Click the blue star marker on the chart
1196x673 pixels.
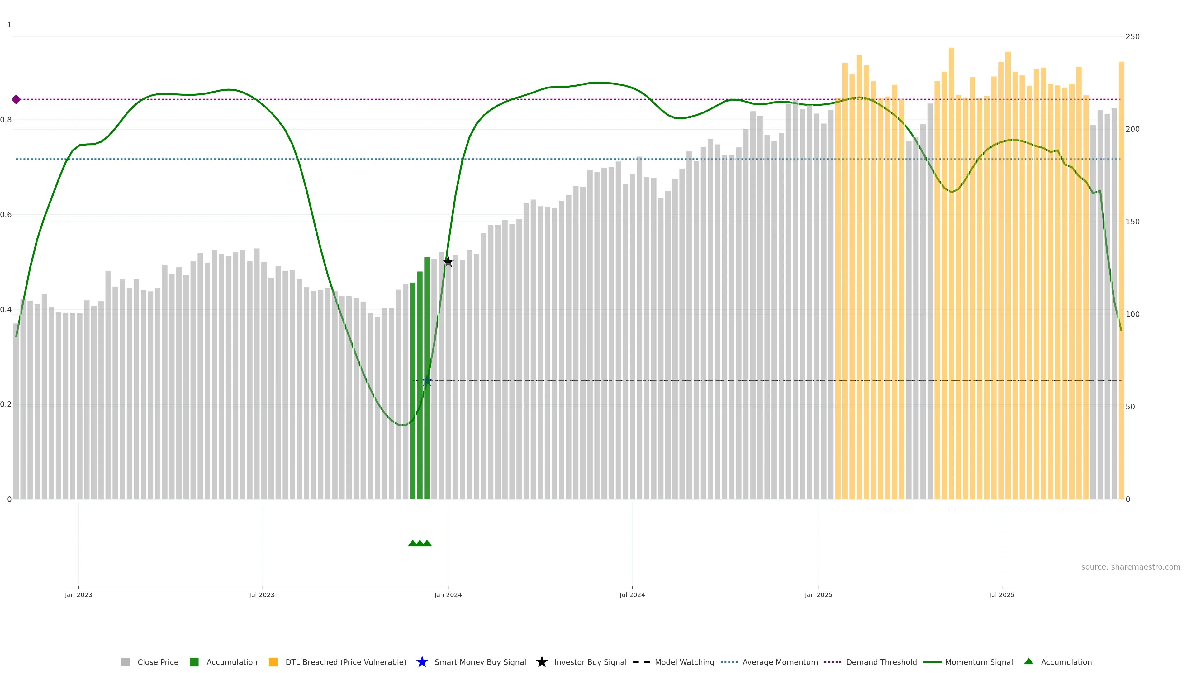point(427,381)
